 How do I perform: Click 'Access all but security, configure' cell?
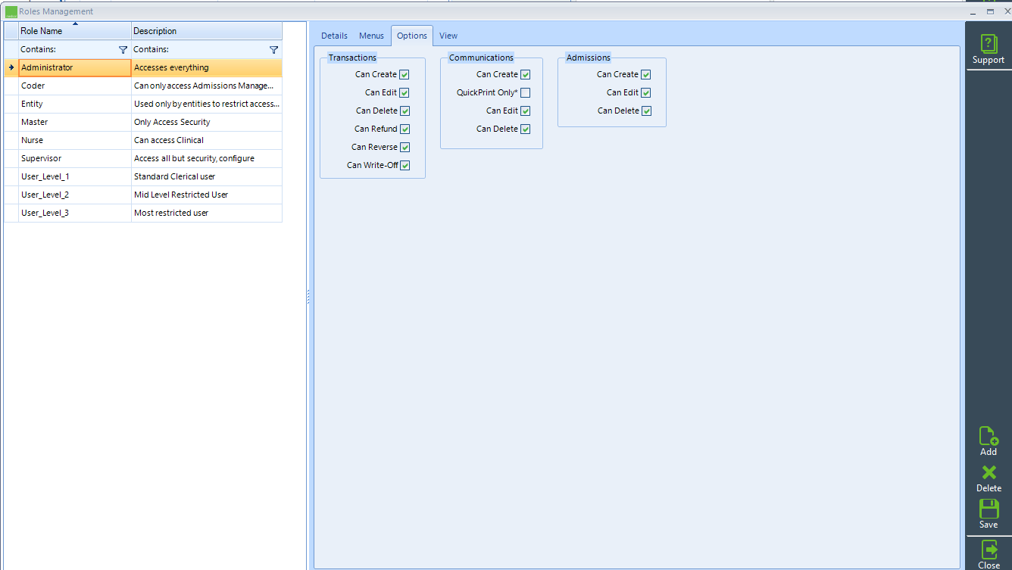(x=207, y=158)
